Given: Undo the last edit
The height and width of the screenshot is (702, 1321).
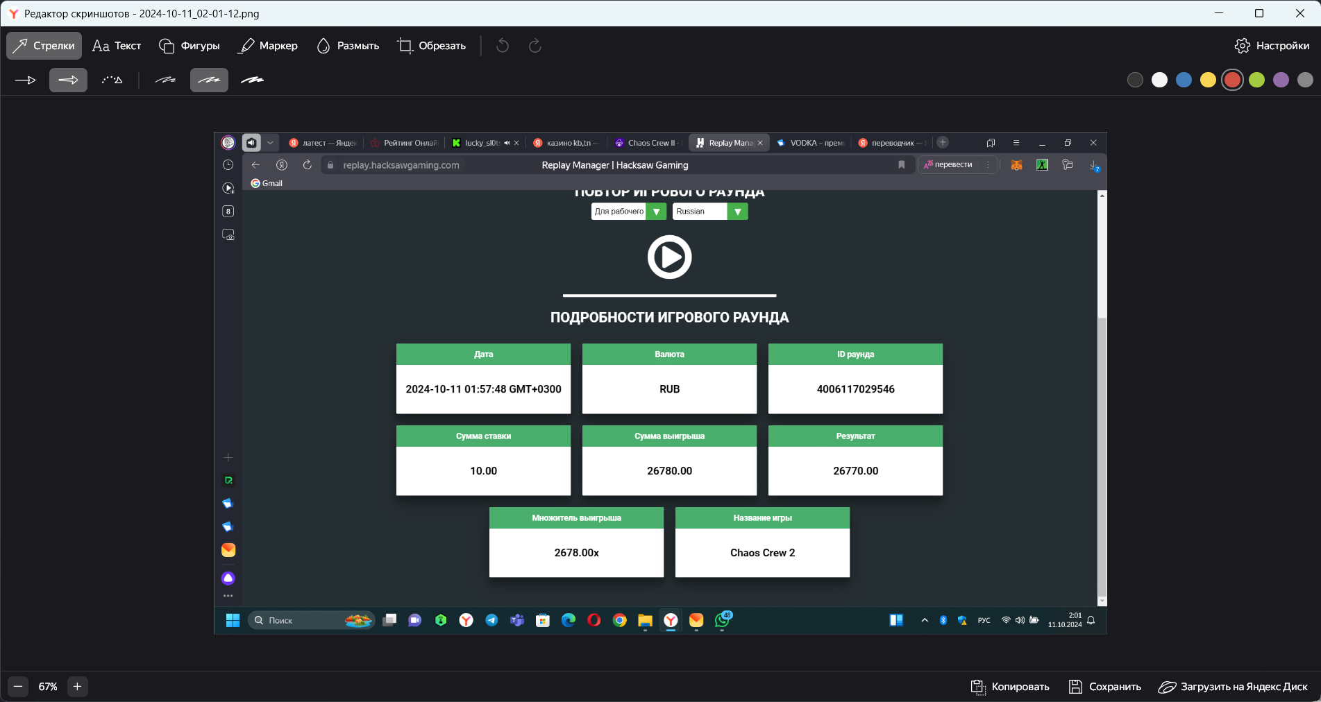Looking at the screenshot, I should click(503, 46).
